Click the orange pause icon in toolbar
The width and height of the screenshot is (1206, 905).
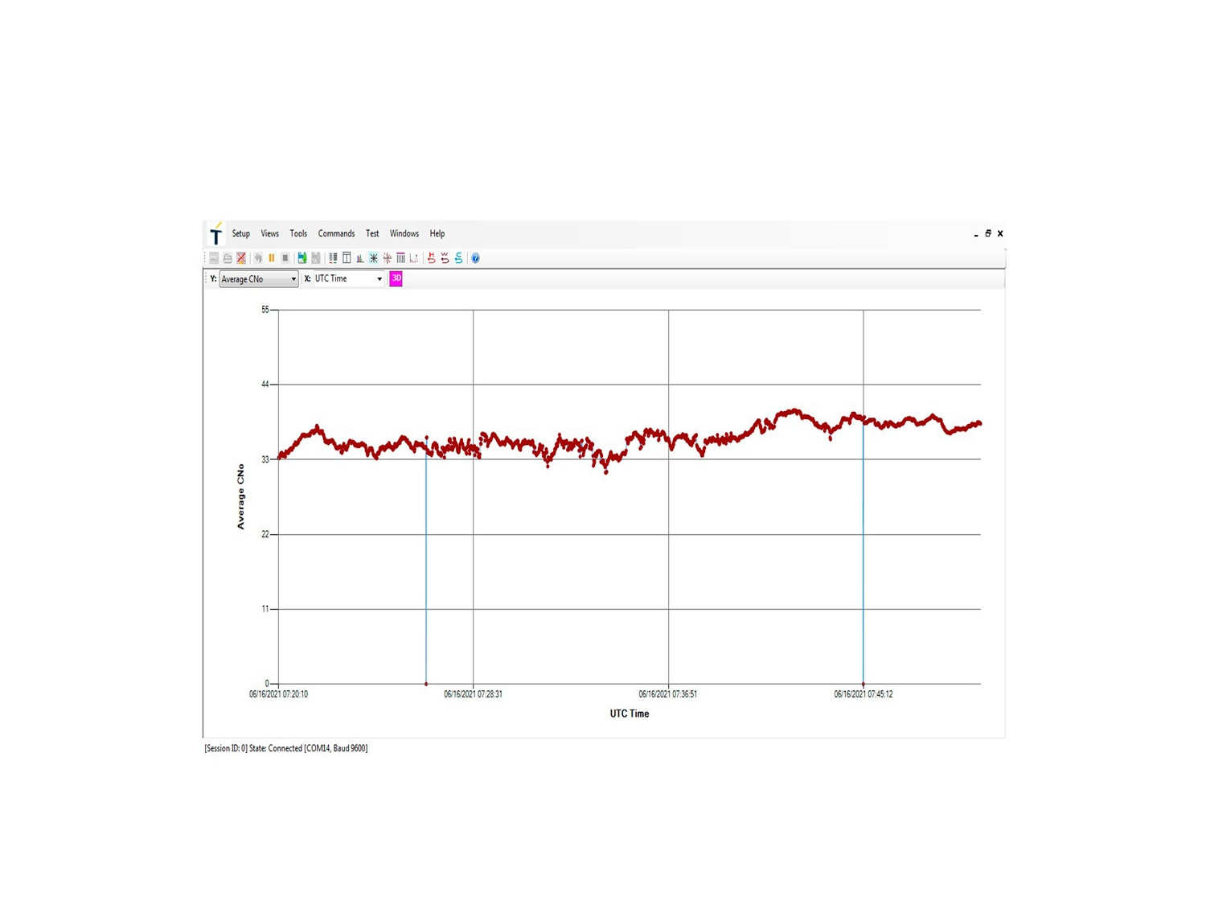pyautogui.click(x=272, y=258)
